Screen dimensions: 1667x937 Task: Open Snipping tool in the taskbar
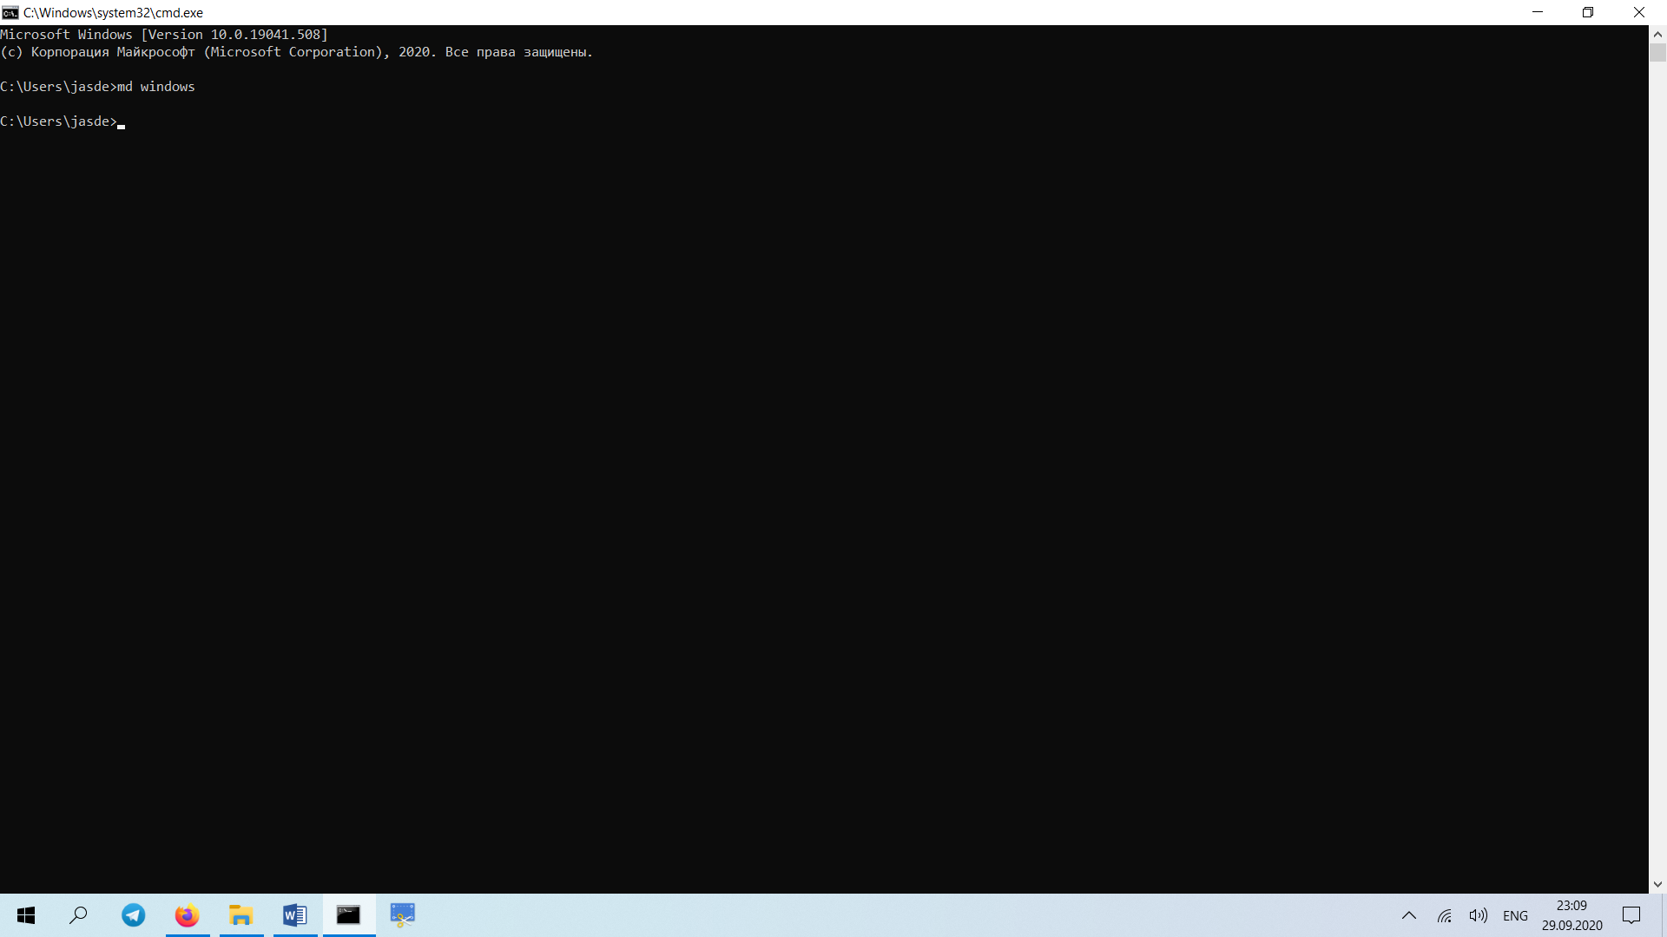[402, 915]
